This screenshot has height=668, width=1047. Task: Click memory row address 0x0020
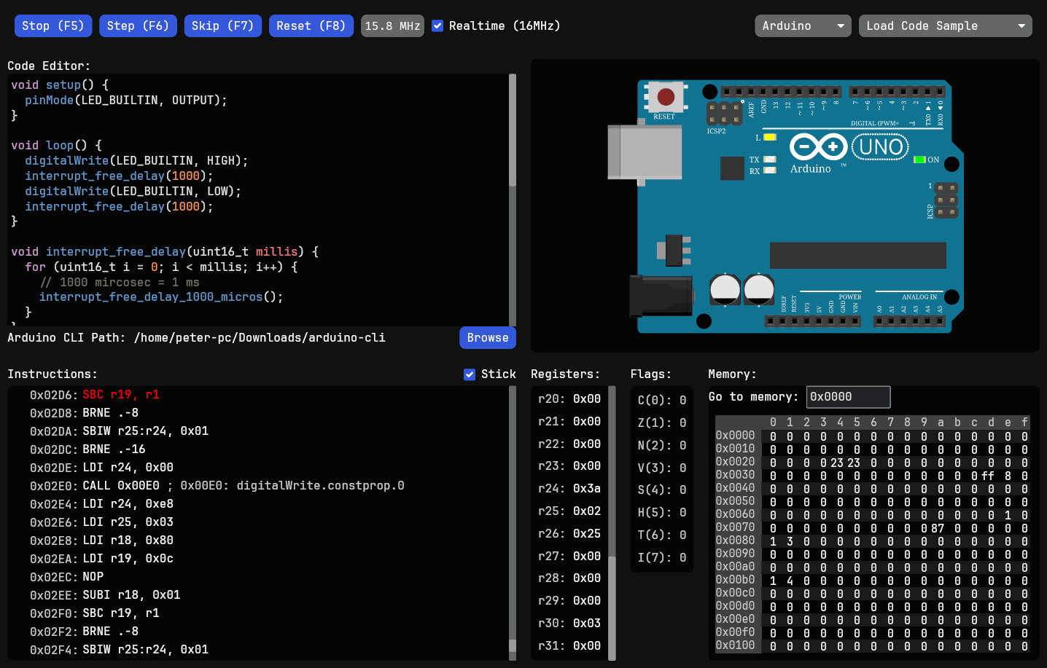pos(735,462)
